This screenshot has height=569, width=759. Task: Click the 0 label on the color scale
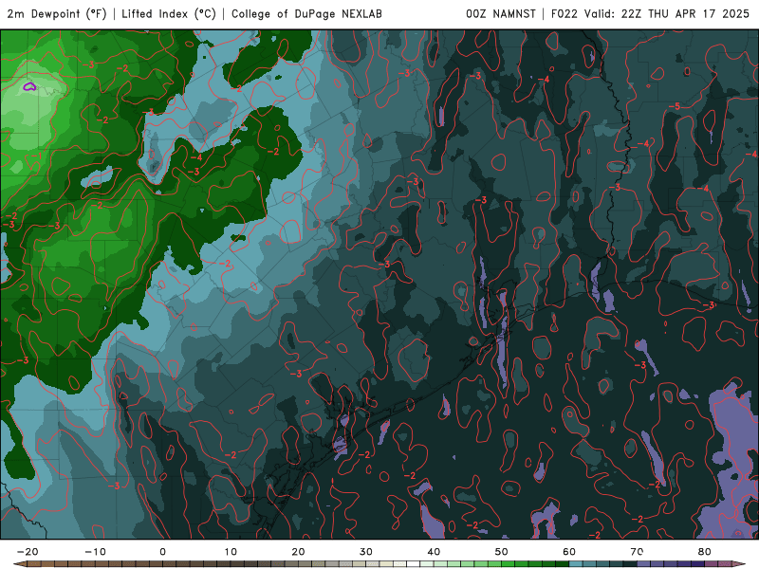(162, 552)
